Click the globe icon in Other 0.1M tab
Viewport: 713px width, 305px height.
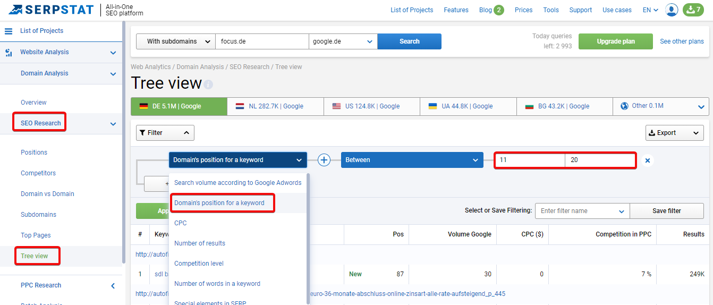pyautogui.click(x=624, y=106)
